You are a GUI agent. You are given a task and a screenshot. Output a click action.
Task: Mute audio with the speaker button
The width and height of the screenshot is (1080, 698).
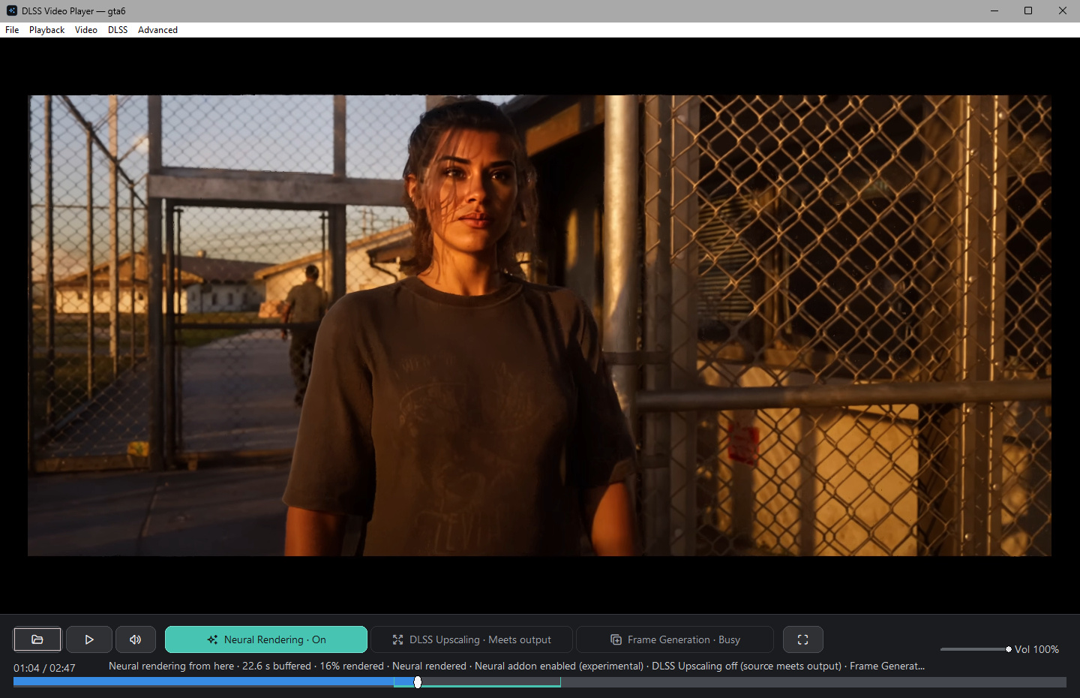coord(136,639)
